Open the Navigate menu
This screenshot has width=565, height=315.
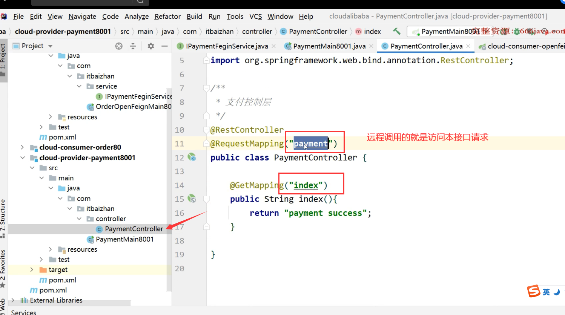(82, 17)
